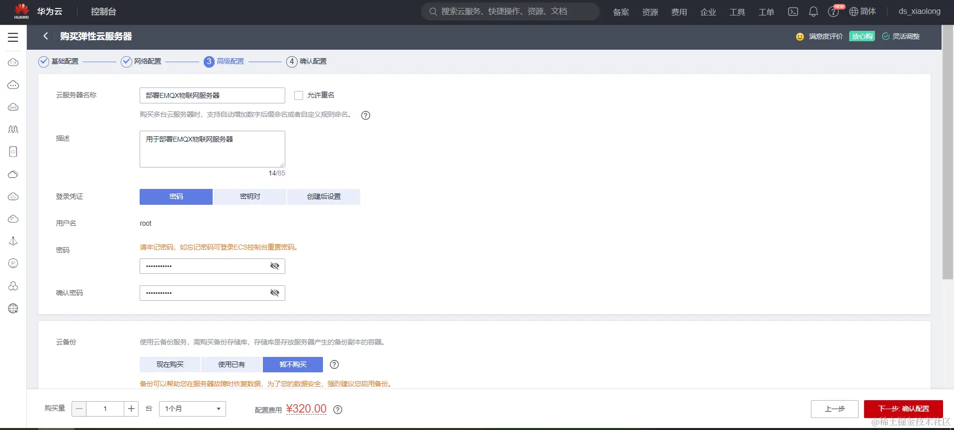Open the 备案 menu

point(621,12)
